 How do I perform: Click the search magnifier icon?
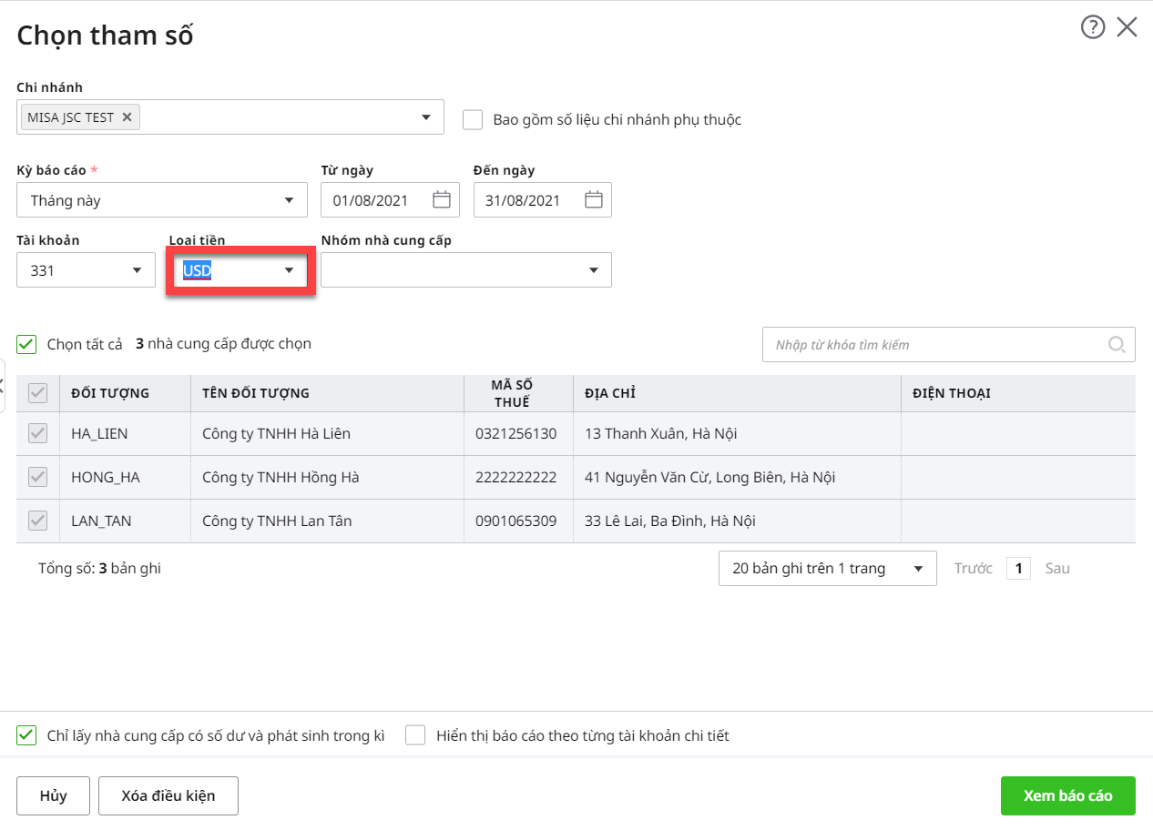click(1117, 344)
